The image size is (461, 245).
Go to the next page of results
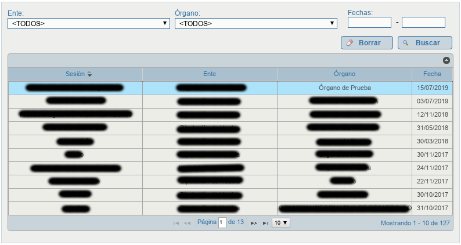(x=254, y=224)
